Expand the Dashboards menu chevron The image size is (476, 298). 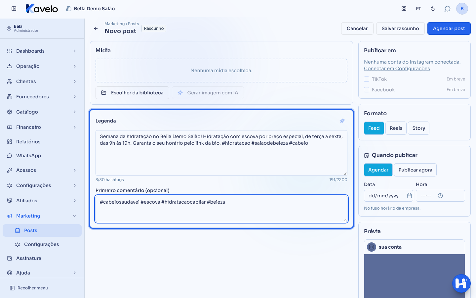(x=75, y=51)
